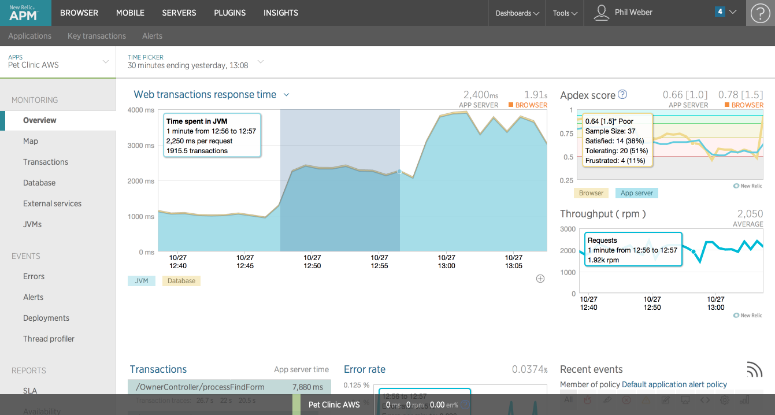This screenshot has width=775, height=415.
Task: Filter recent events by the flame icon
Action: pyautogui.click(x=588, y=399)
